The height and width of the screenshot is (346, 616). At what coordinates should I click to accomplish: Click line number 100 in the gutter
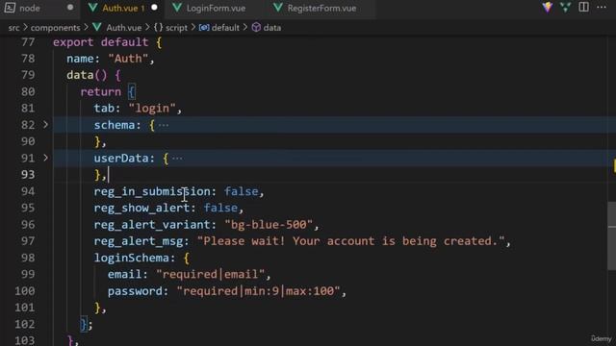point(25,290)
